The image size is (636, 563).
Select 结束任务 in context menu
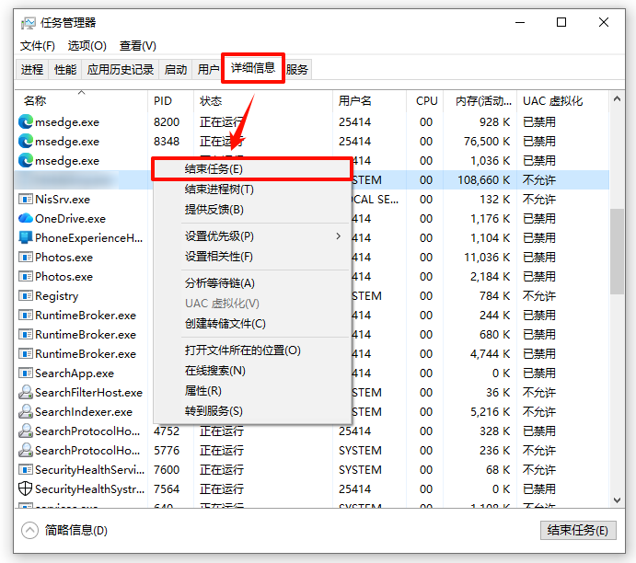(214, 169)
